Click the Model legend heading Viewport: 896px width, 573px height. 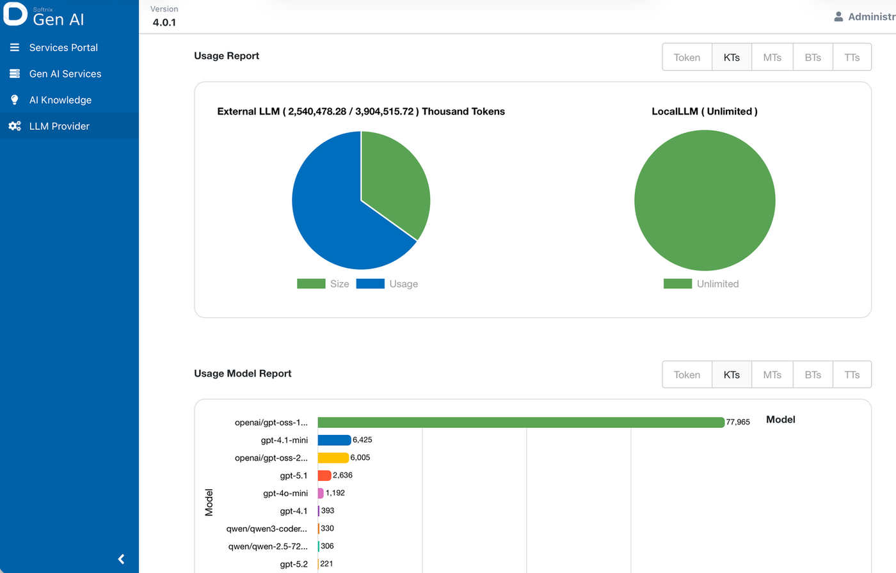(781, 420)
